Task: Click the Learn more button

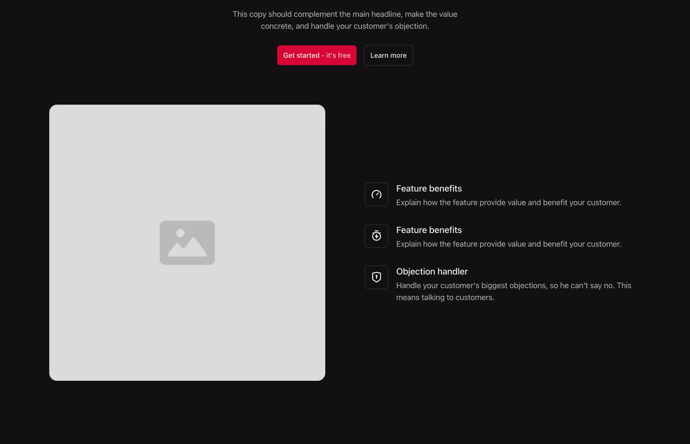Action: (388, 55)
